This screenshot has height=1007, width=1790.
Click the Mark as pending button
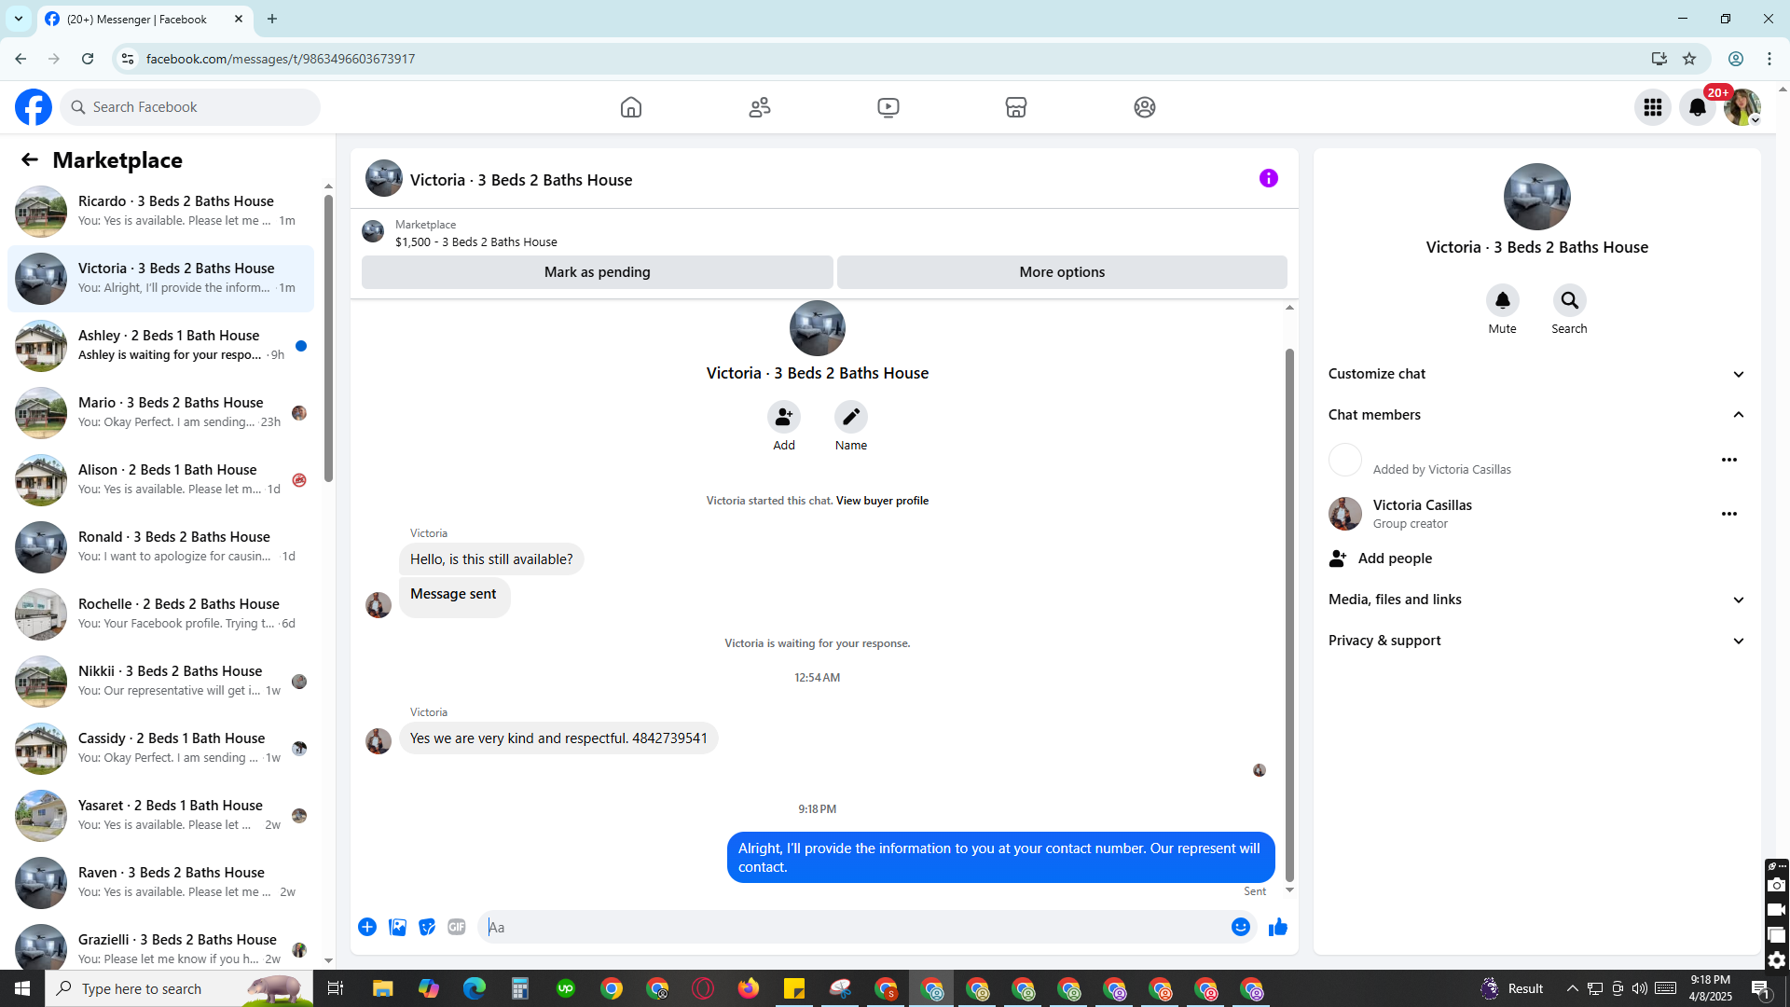(x=597, y=272)
